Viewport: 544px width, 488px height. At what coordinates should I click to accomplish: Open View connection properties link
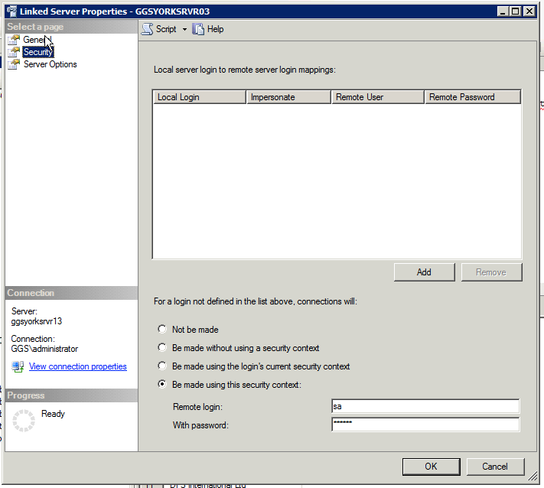tap(77, 366)
